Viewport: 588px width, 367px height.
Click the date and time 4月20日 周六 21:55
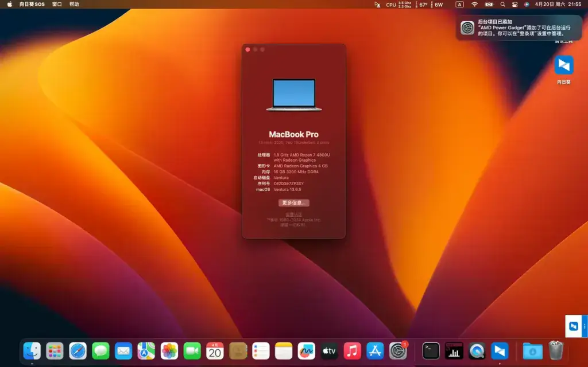click(x=558, y=4)
